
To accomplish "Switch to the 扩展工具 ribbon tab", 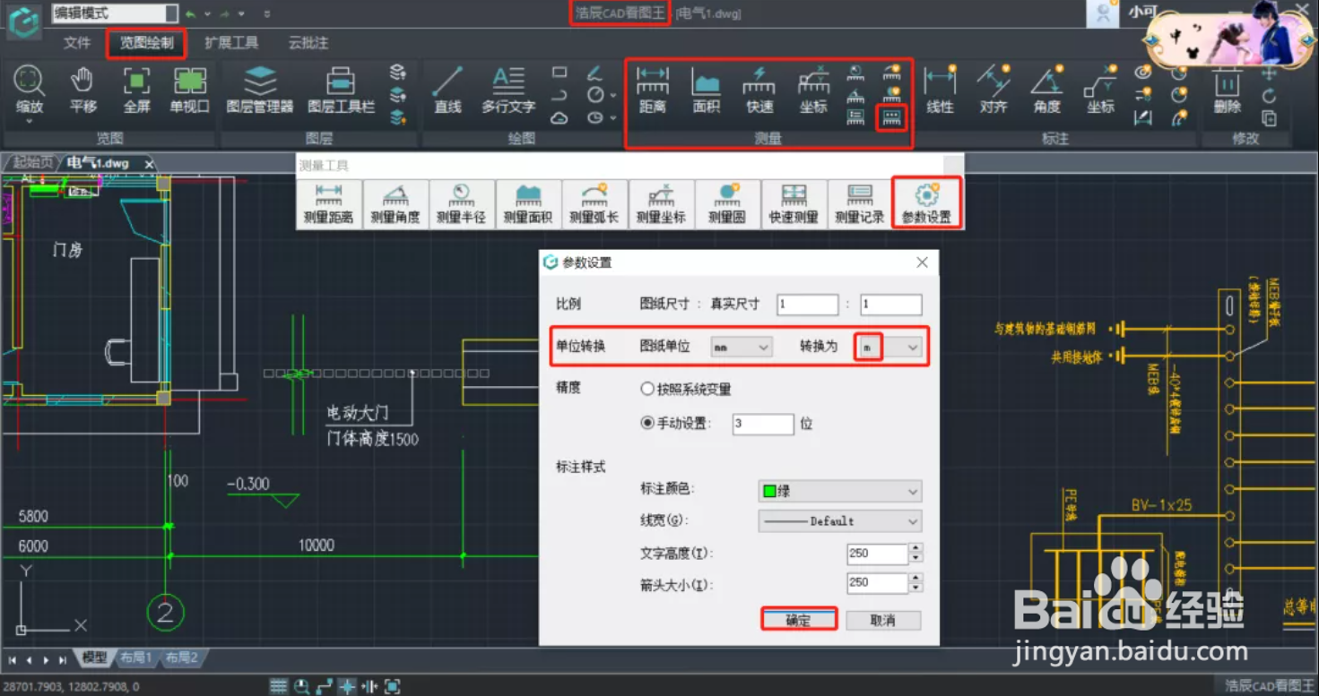I will (231, 43).
